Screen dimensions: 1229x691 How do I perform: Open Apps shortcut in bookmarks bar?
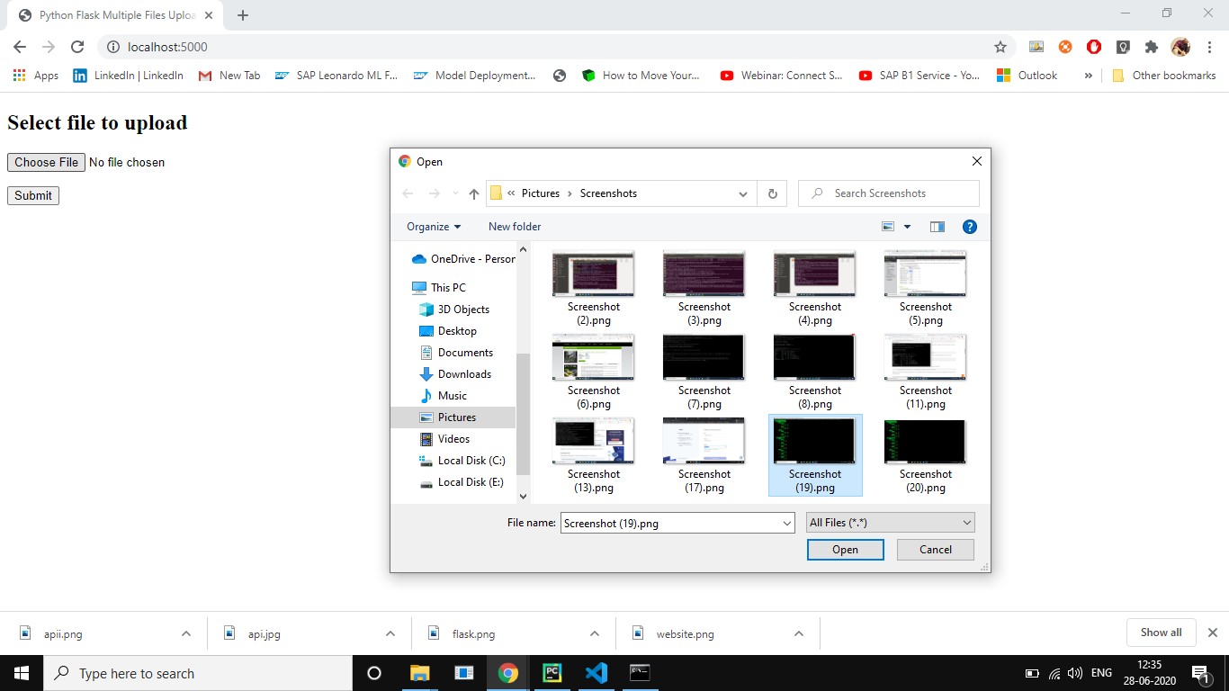click(x=36, y=76)
